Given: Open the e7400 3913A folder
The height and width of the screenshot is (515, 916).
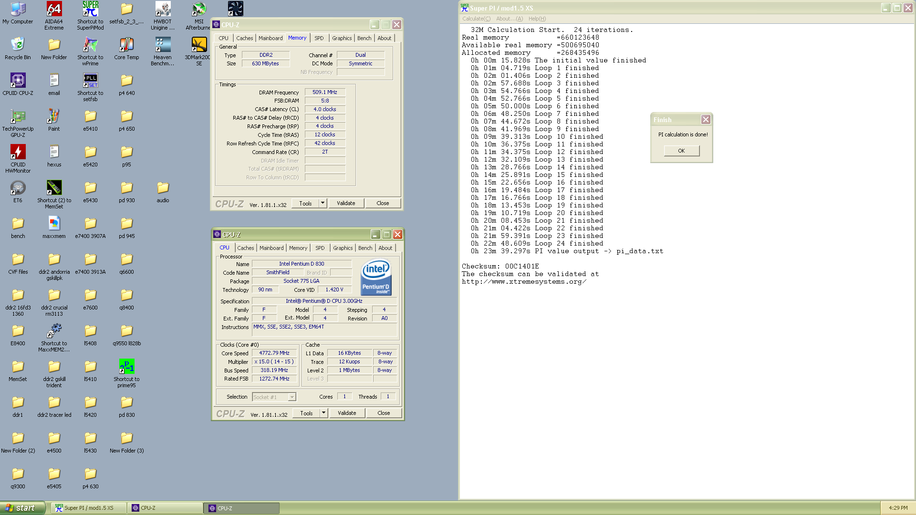Looking at the screenshot, I should click(x=90, y=263).
